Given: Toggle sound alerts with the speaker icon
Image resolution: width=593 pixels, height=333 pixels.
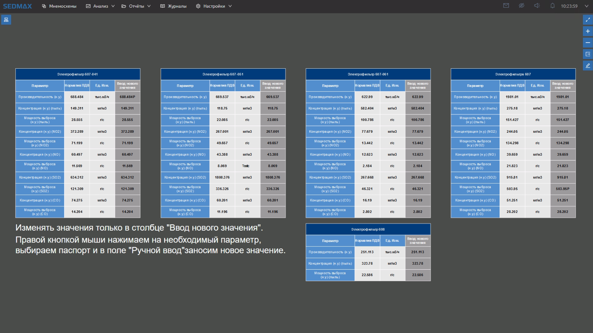Looking at the screenshot, I should [x=537, y=6].
